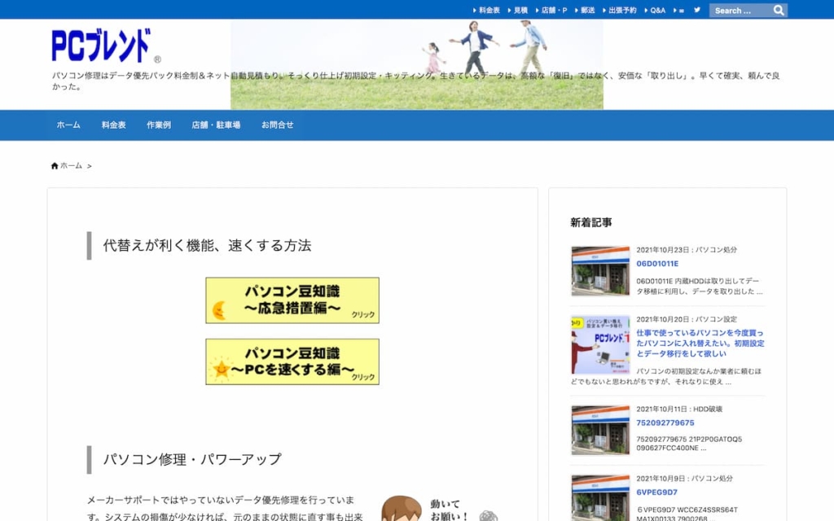Viewport: 834px width, 521px height.
Task: Open the 作業例 menu item
Action: click(158, 125)
